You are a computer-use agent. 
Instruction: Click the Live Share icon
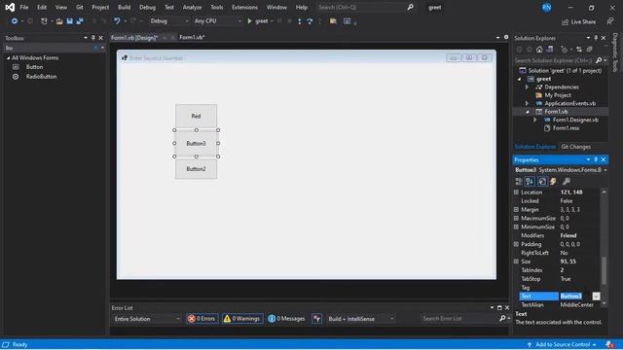565,22
